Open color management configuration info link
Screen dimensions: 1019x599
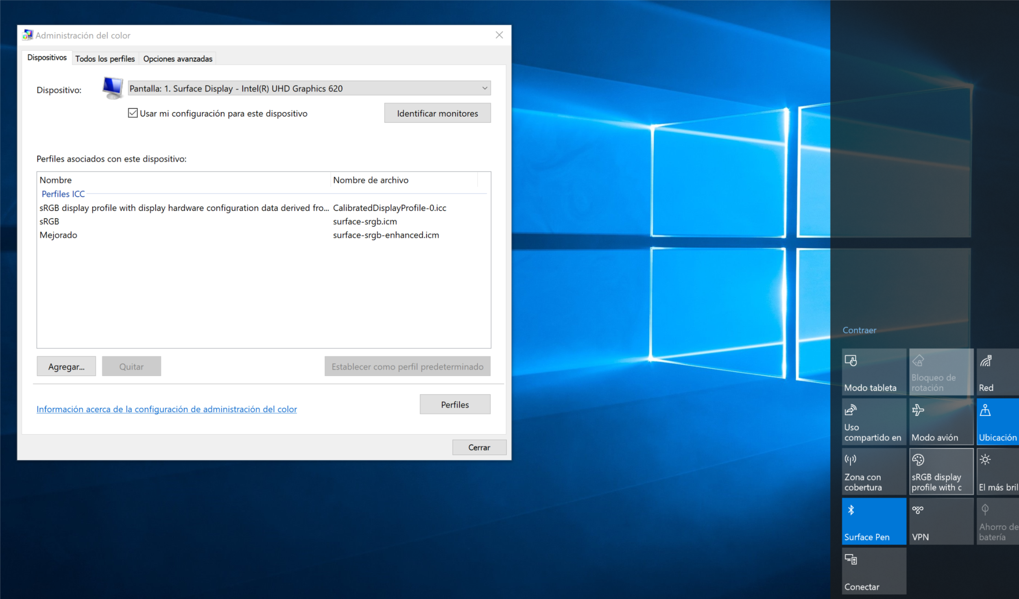click(167, 409)
